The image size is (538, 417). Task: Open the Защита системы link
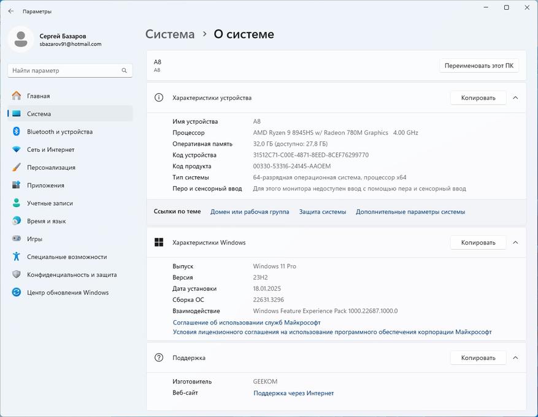coord(323,212)
